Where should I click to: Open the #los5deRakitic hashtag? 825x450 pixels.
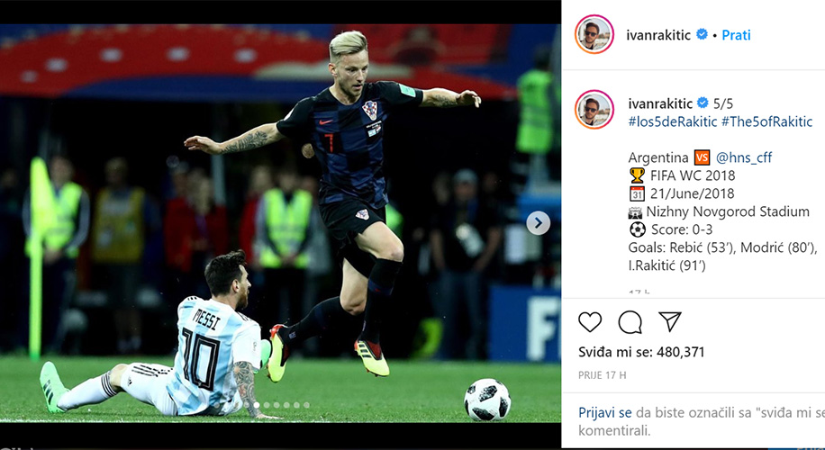coord(673,122)
